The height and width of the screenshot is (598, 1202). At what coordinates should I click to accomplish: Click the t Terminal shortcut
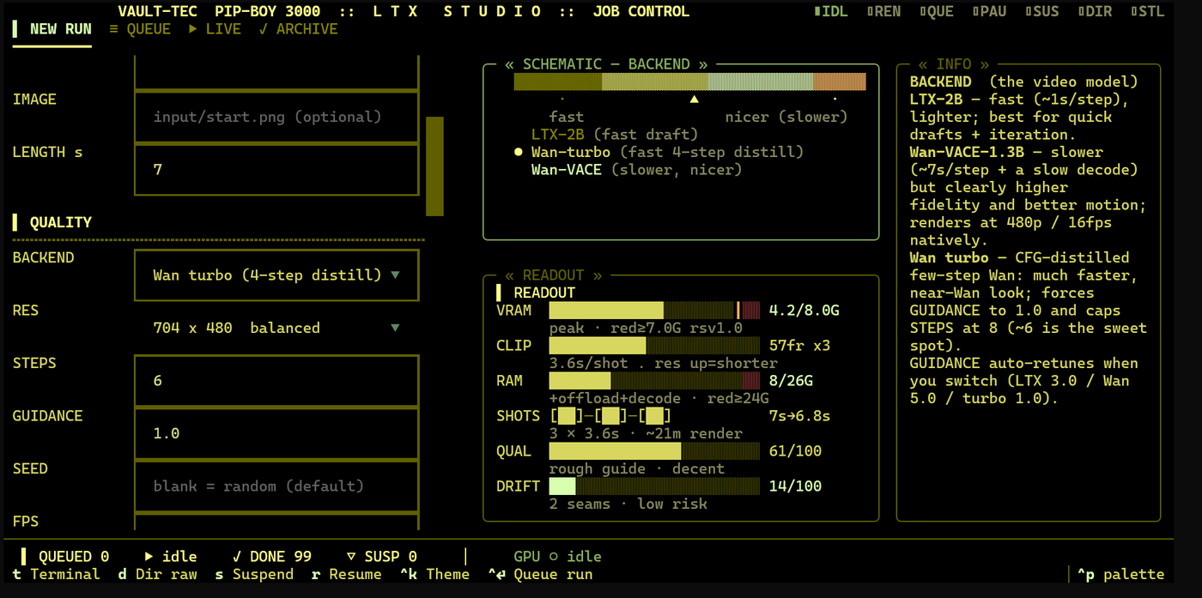click(57, 574)
